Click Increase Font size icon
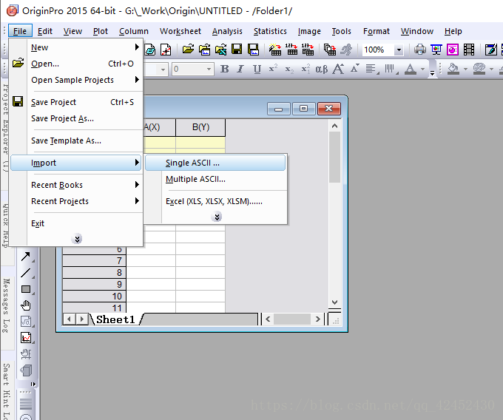The height and width of the screenshot is (420, 503). 338,69
